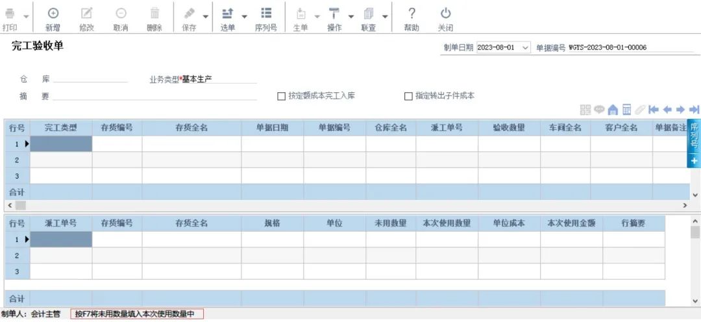Expand the 制单日期 date dropdown

coord(524,47)
